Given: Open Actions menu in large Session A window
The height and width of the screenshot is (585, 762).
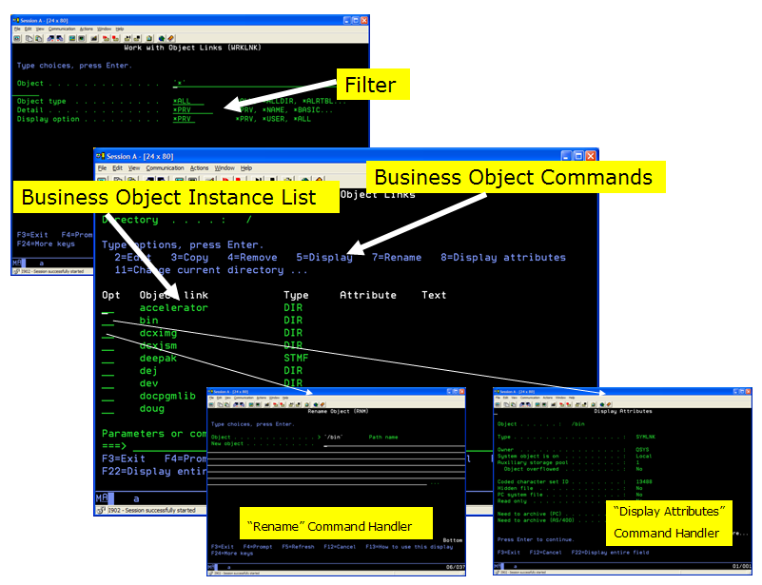Looking at the screenshot, I should 199,168.
